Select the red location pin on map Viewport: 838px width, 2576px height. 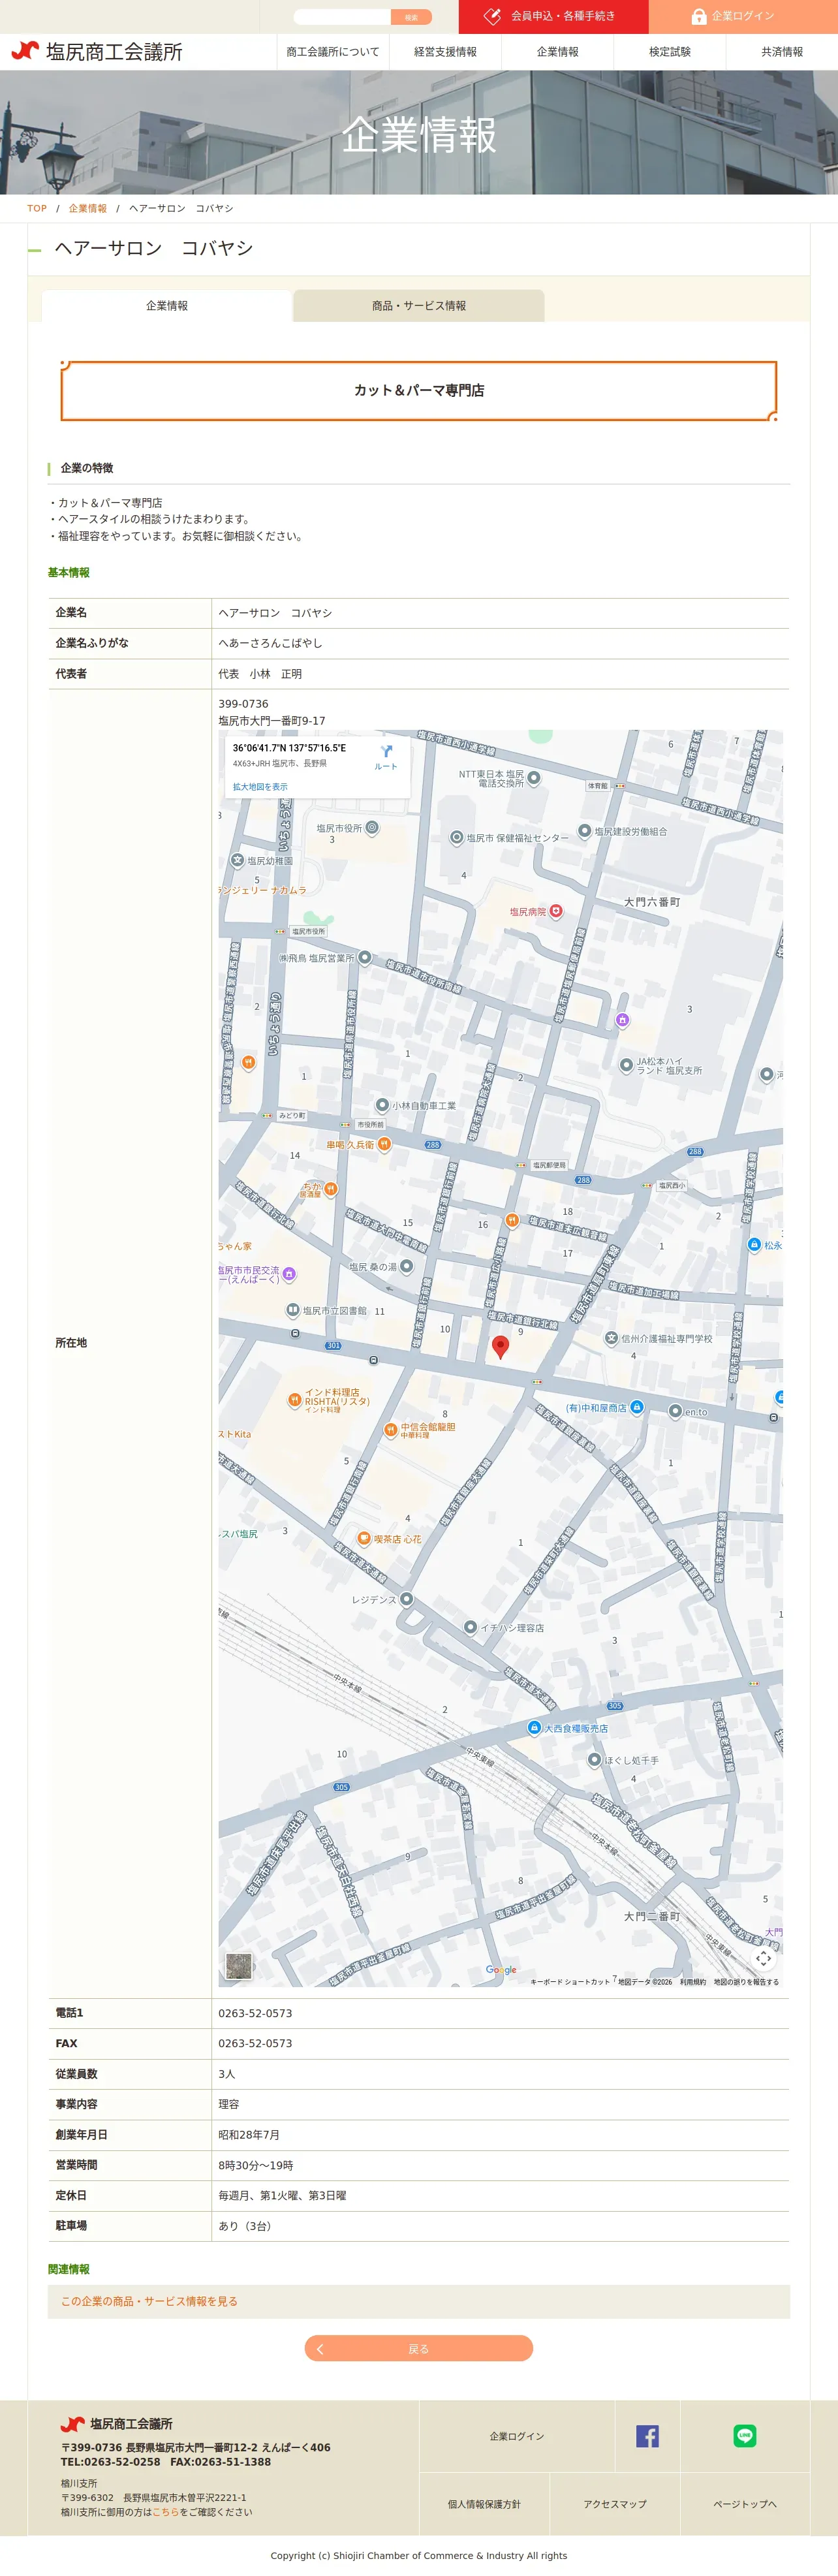tap(501, 1346)
